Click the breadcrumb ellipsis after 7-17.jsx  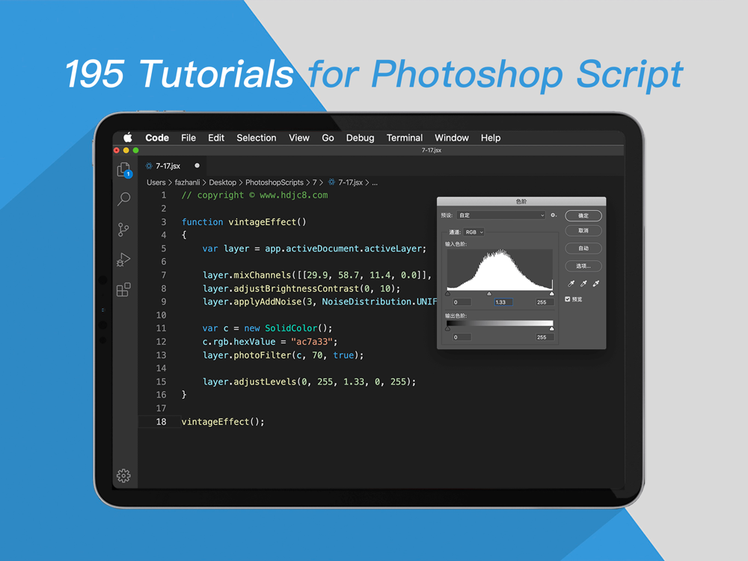375,183
